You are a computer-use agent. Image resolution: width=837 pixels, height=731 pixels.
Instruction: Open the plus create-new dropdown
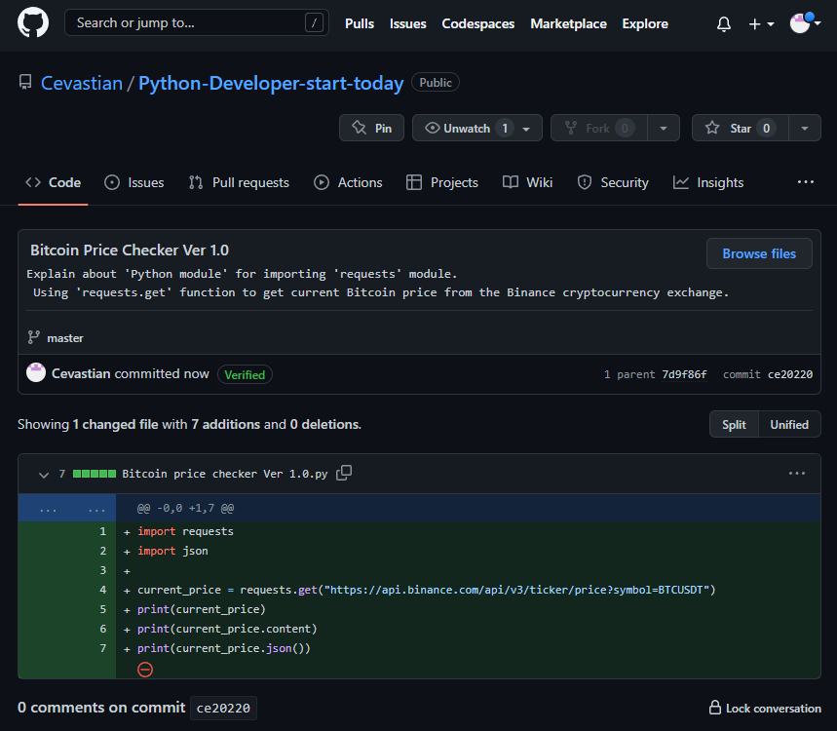tap(761, 24)
